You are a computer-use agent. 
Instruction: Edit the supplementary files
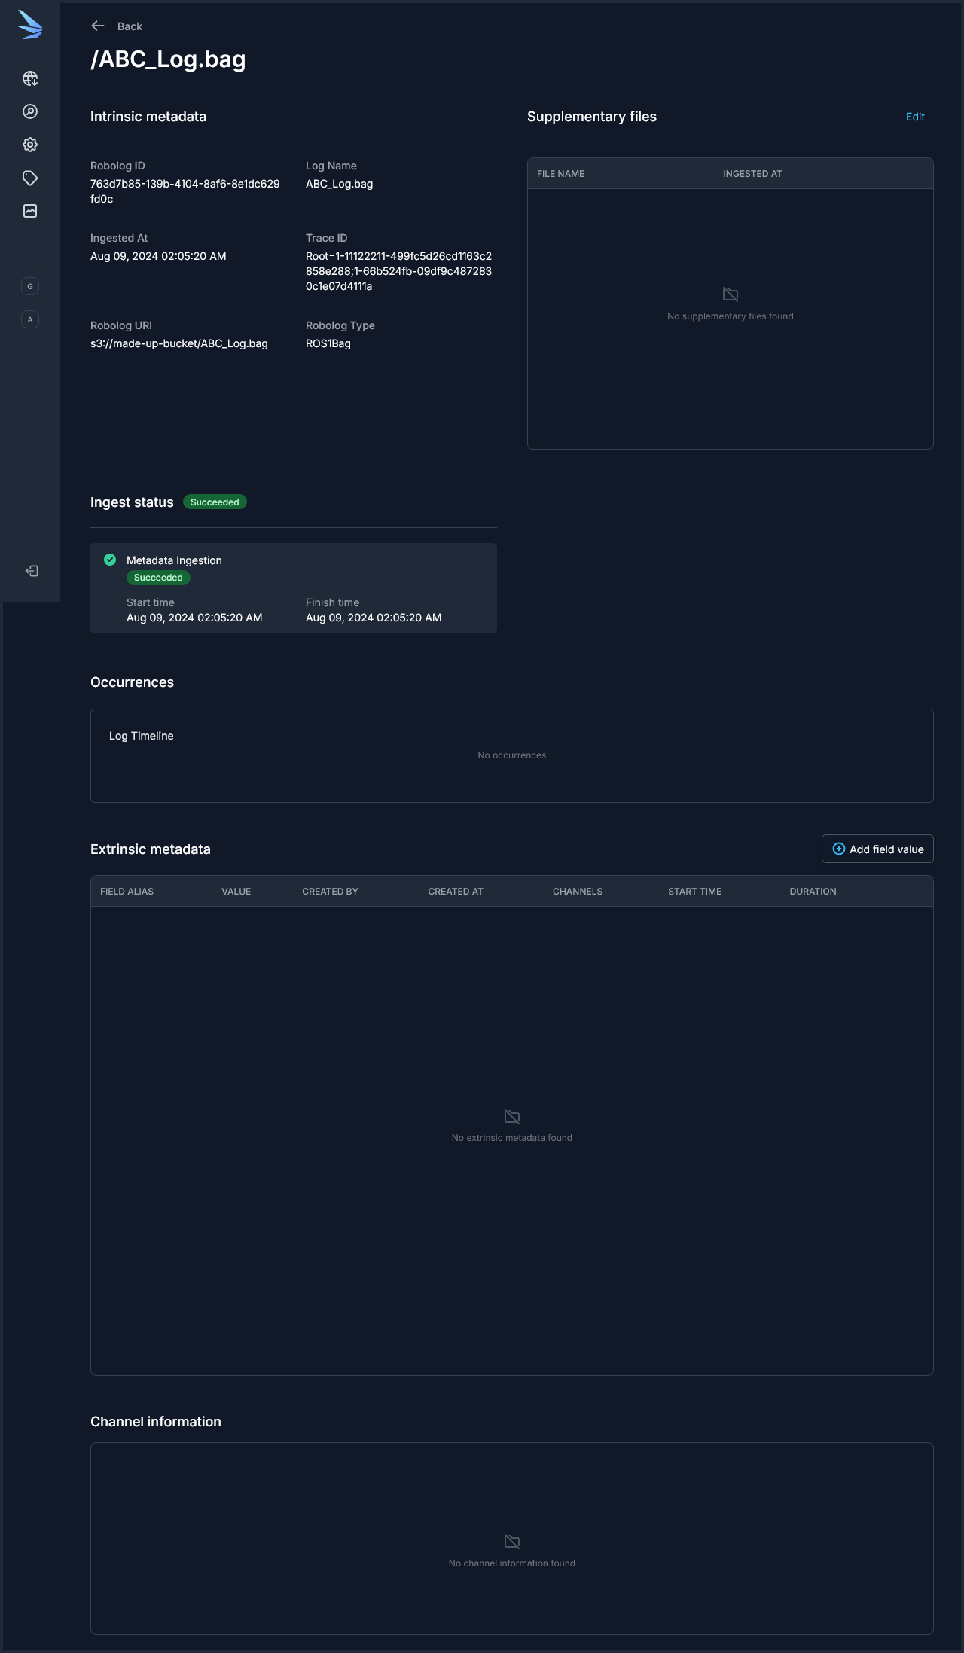pos(915,117)
